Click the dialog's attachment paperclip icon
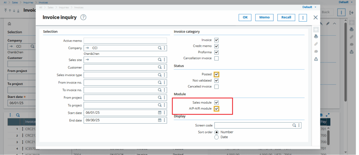The height and width of the screenshot is (155, 359). [x=316, y=44]
